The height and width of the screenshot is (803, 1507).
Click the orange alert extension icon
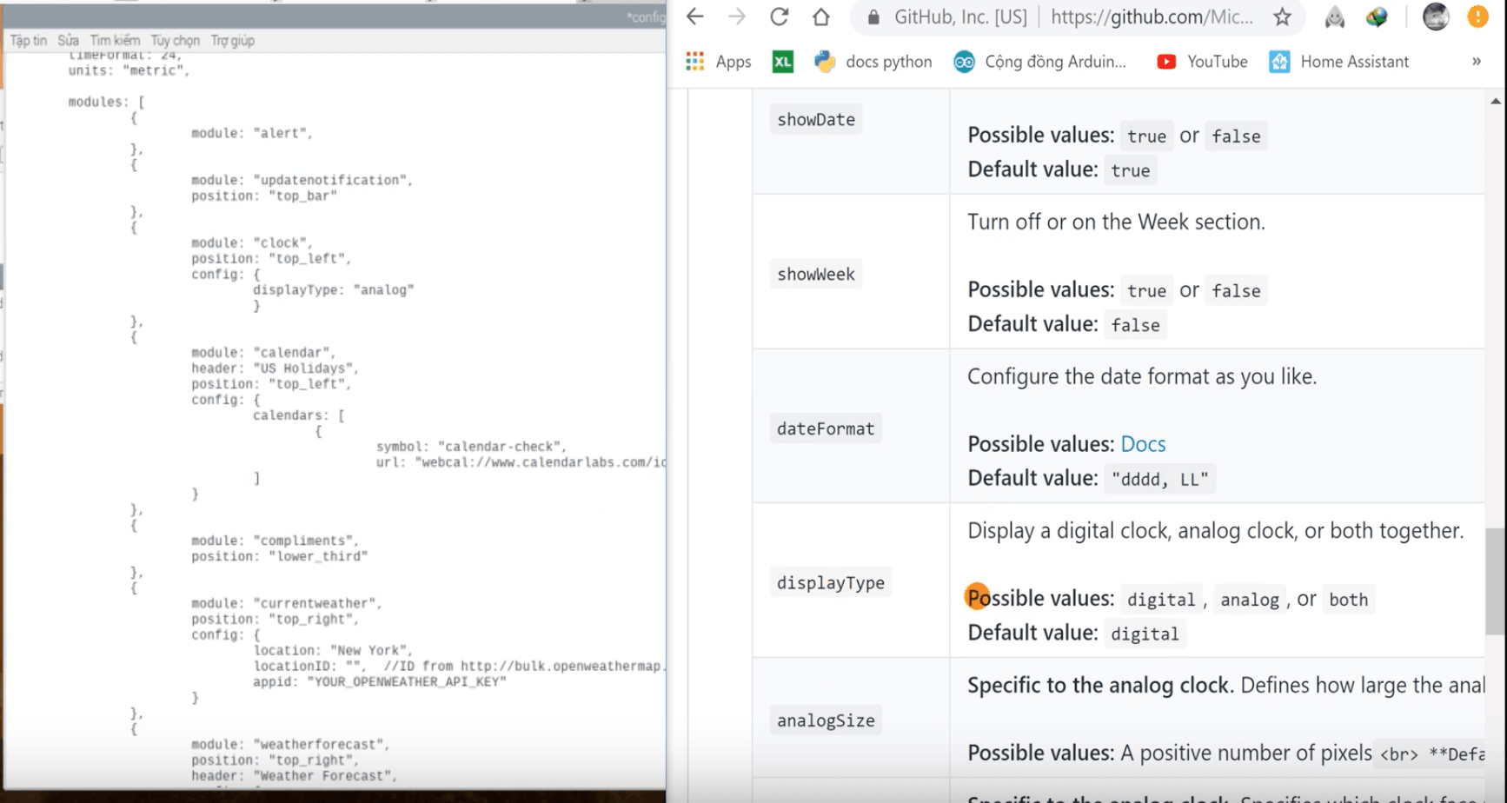coord(1477,17)
